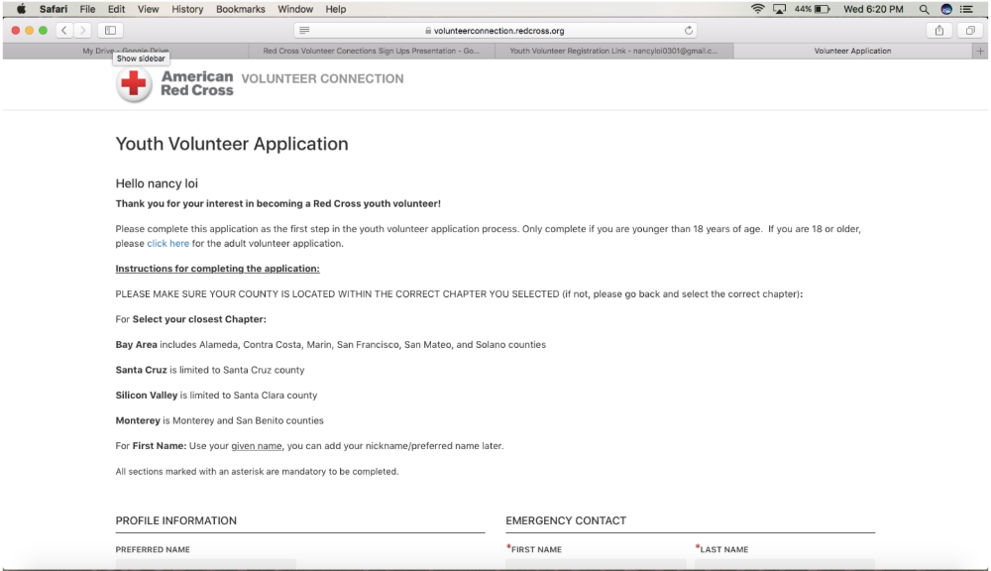
Task: Open the Bookmarks menu
Action: pyautogui.click(x=240, y=9)
